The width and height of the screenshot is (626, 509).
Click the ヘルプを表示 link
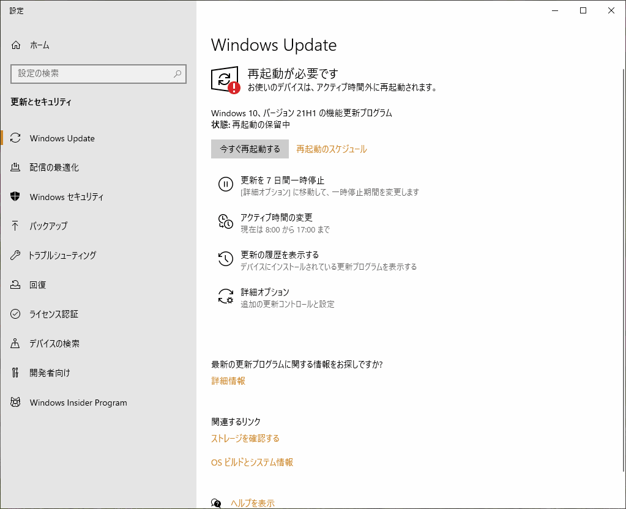[253, 503]
